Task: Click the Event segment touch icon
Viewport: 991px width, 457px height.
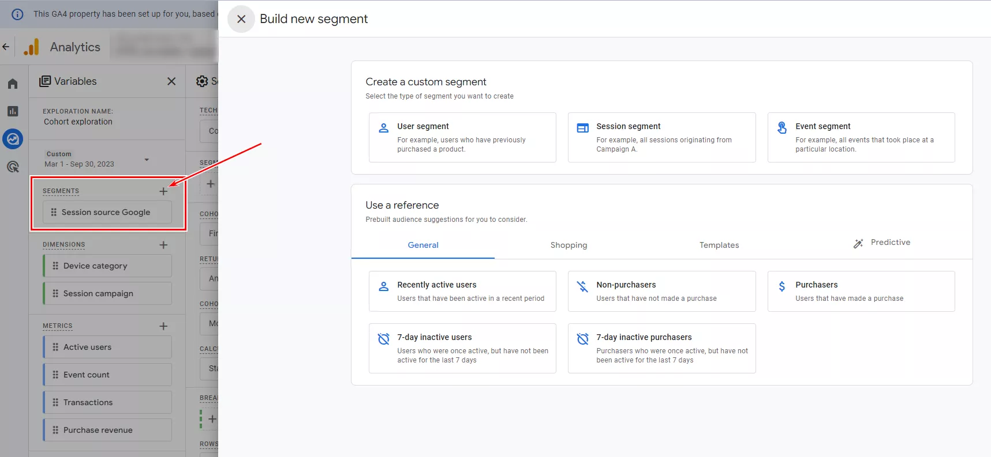Action: click(x=782, y=128)
